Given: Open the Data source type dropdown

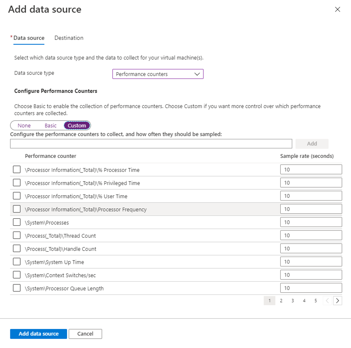Looking at the screenshot, I should coord(158,74).
